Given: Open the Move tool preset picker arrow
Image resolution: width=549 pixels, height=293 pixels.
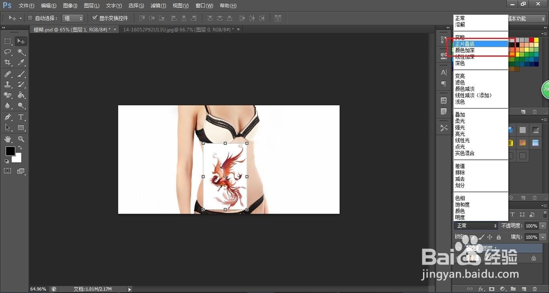Looking at the screenshot, I should [21, 18].
